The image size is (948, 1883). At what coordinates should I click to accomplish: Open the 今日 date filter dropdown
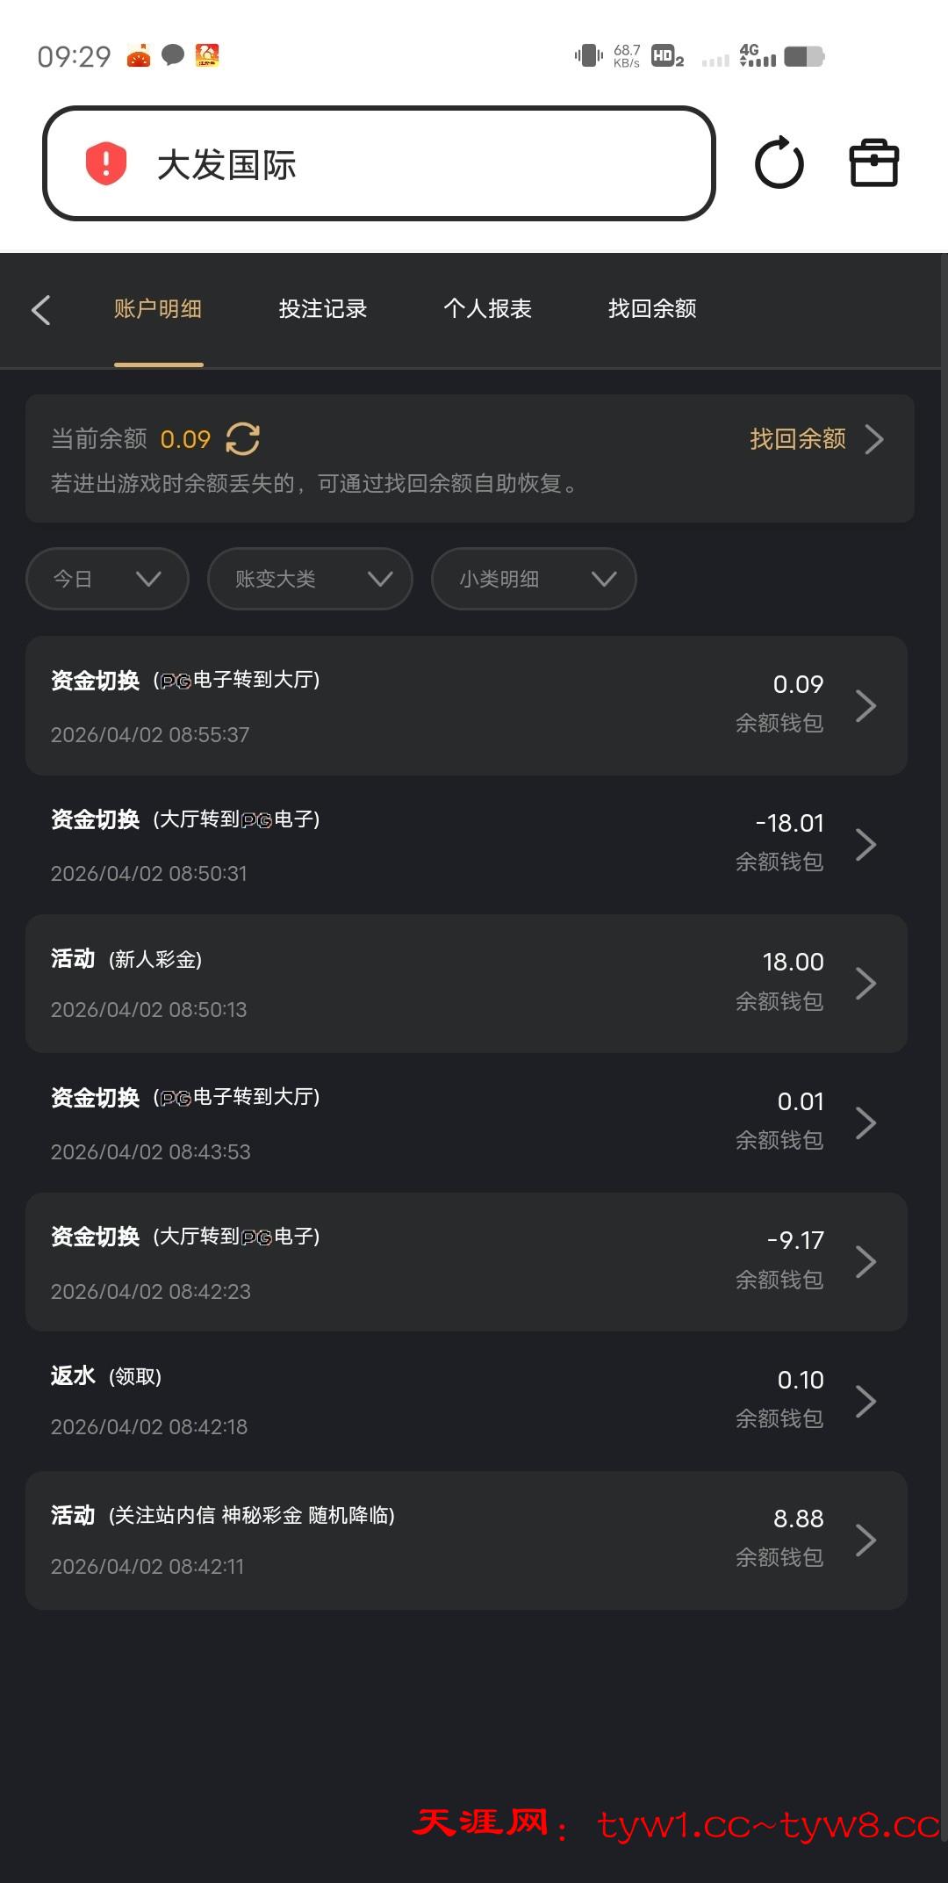pos(107,579)
